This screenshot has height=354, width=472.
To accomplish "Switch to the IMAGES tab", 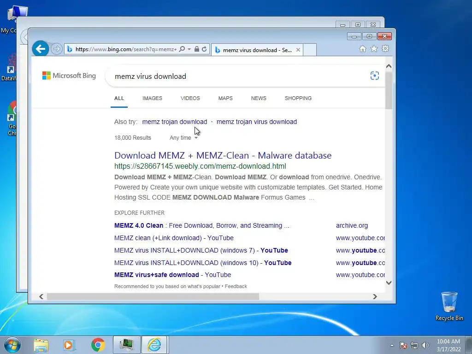I will coord(152,98).
